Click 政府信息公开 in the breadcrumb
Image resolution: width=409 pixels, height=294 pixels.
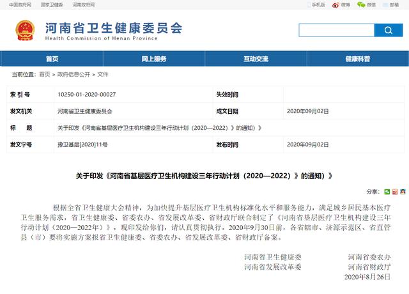click(x=73, y=74)
